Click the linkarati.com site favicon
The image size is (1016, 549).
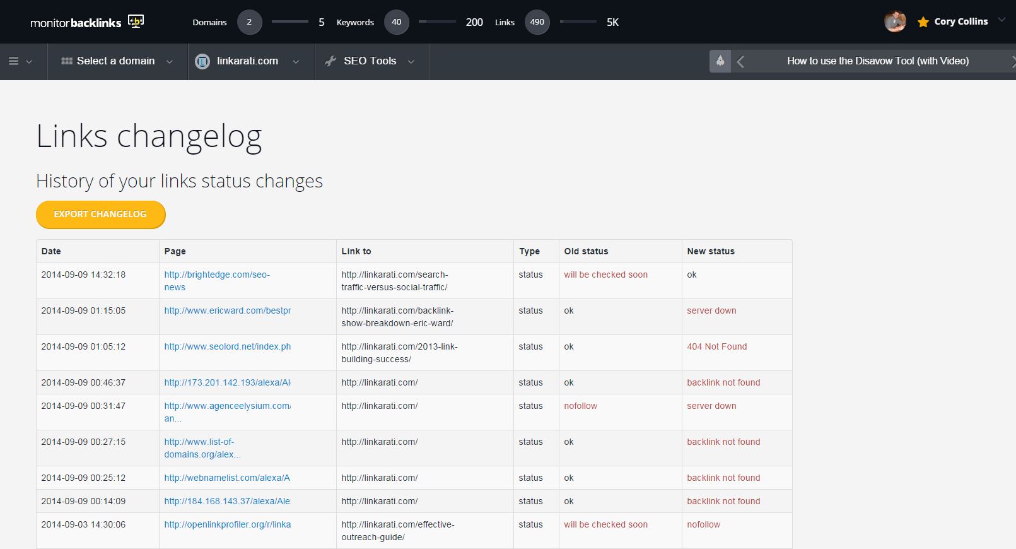pos(202,61)
